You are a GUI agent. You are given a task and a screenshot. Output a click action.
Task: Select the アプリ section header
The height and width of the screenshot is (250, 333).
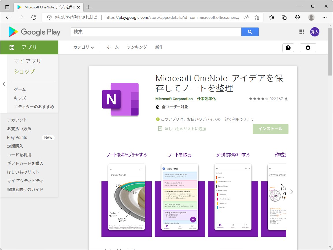point(29,47)
